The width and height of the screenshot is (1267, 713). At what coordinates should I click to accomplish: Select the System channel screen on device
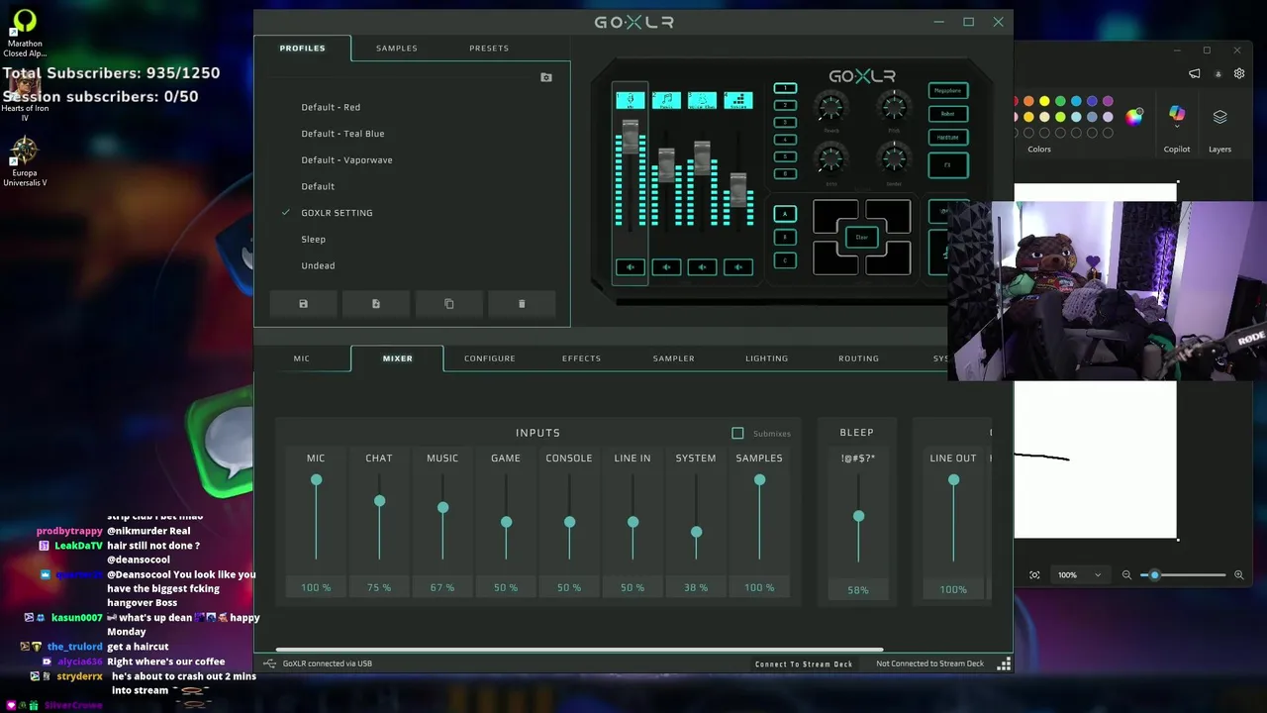pos(737,100)
